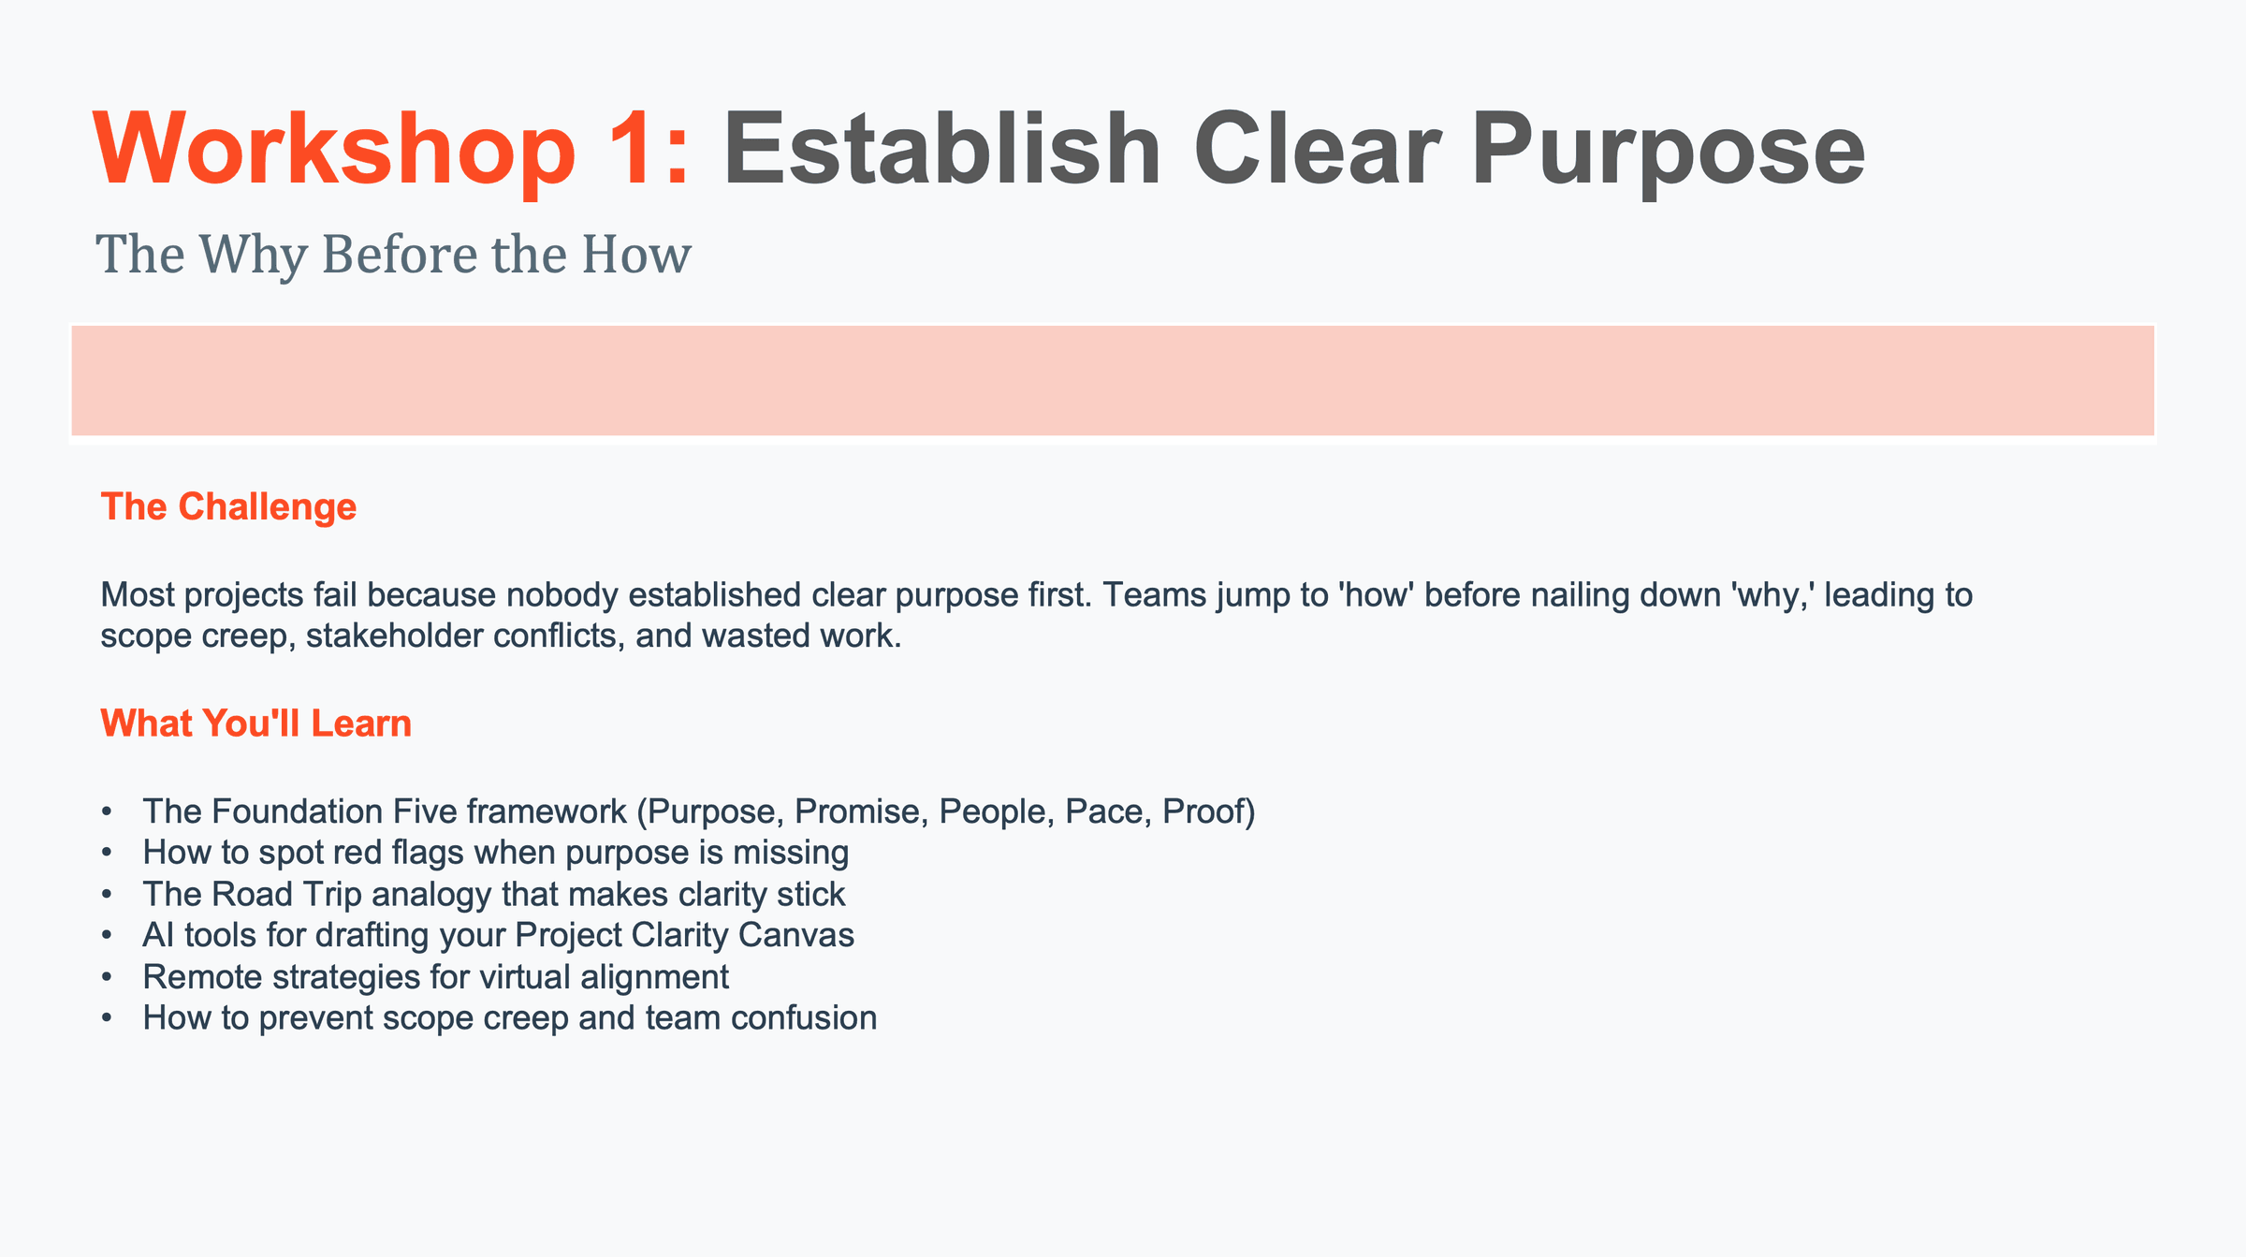Select the "Establish Clear Purpose" heading
2246x1257 pixels.
click(1293, 150)
